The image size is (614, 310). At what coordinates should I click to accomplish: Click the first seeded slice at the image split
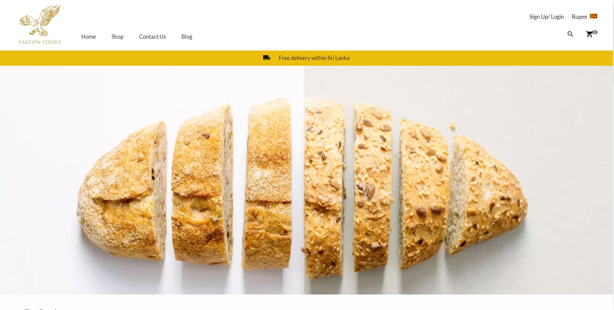pos(324,188)
